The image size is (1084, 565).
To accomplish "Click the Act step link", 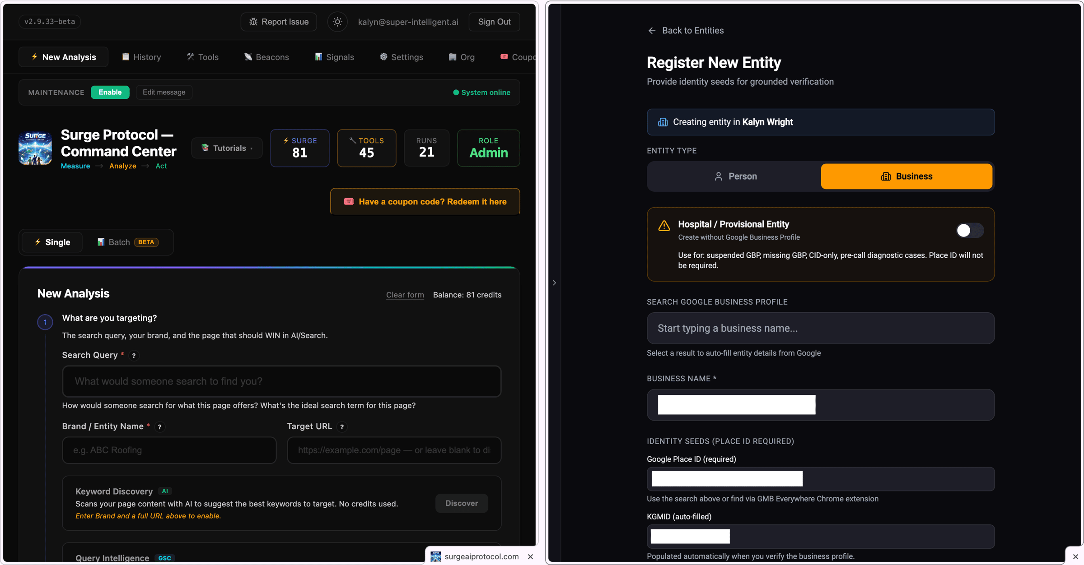I will click(161, 166).
